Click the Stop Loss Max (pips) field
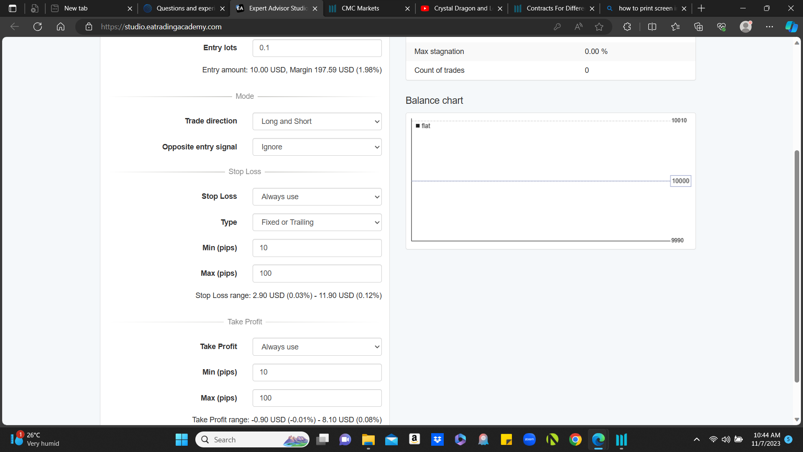Screen dimensions: 803x452 pos(317,273)
